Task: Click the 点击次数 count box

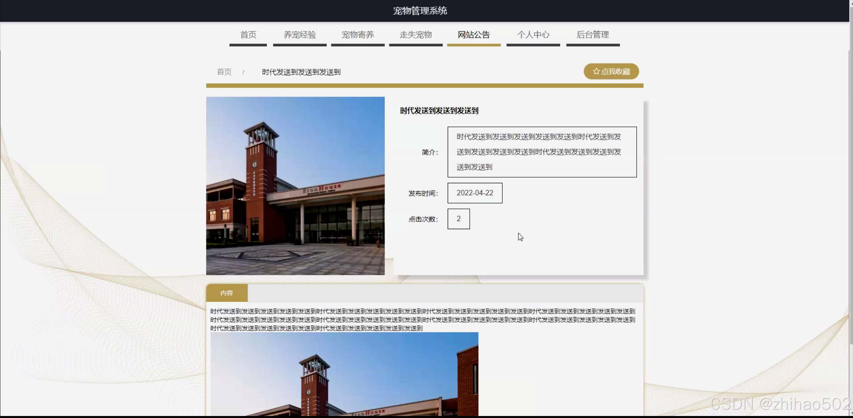Action: tap(458, 219)
